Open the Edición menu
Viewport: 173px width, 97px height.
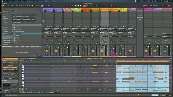coord(17,1)
